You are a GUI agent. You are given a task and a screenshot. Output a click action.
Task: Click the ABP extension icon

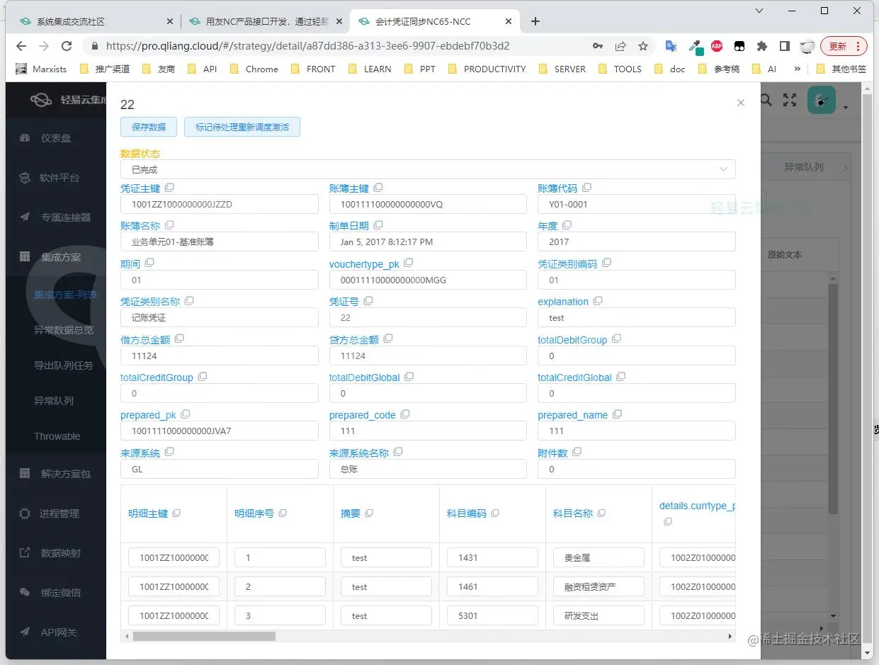click(x=717, y=46)
